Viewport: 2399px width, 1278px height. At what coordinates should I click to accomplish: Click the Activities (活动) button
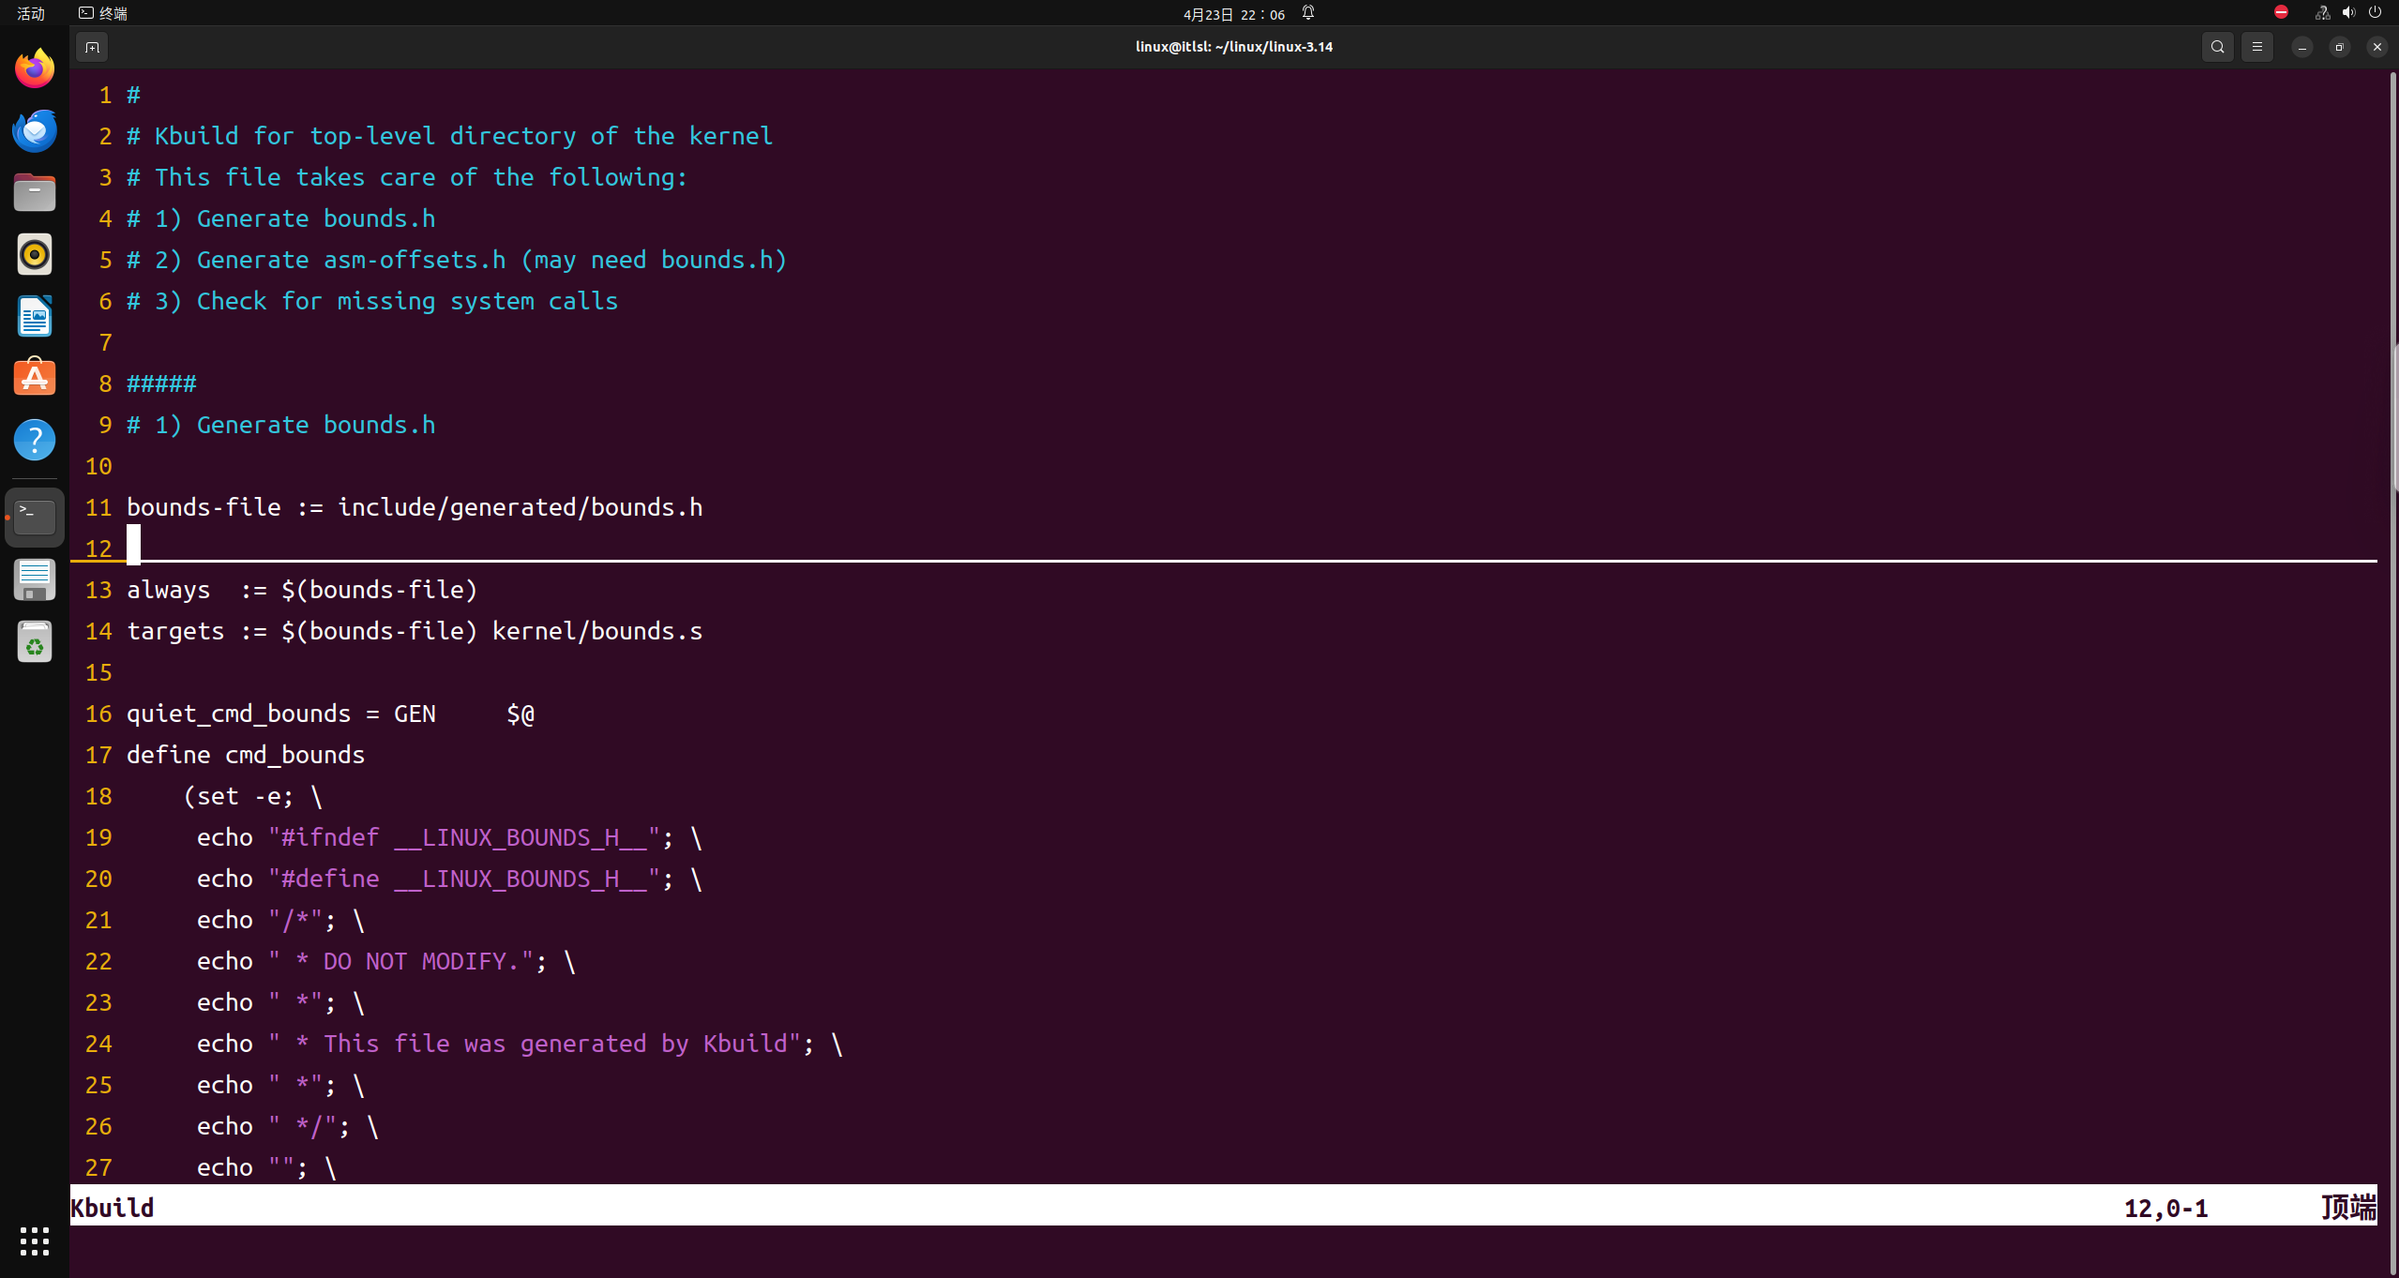coord(31,13)
